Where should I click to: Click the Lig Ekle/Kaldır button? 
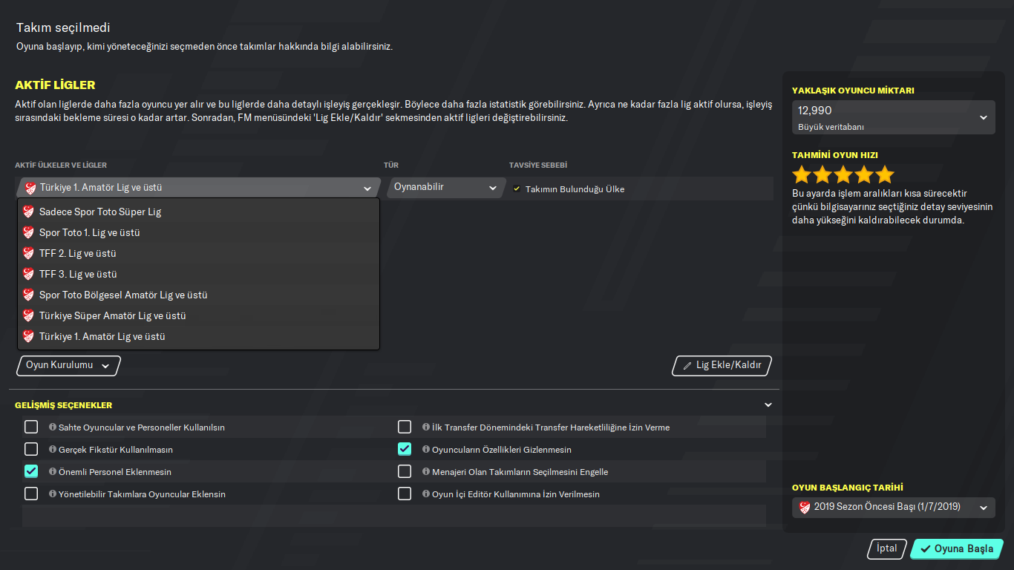coord(722,366)
